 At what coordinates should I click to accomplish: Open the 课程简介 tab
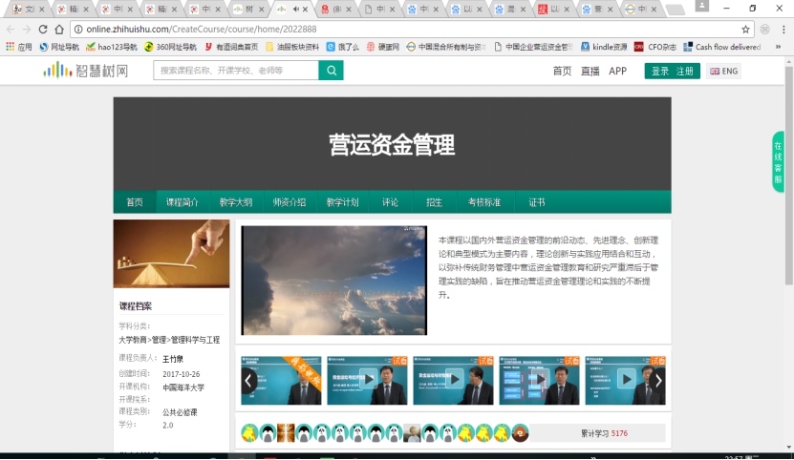[x=182, y=202]
